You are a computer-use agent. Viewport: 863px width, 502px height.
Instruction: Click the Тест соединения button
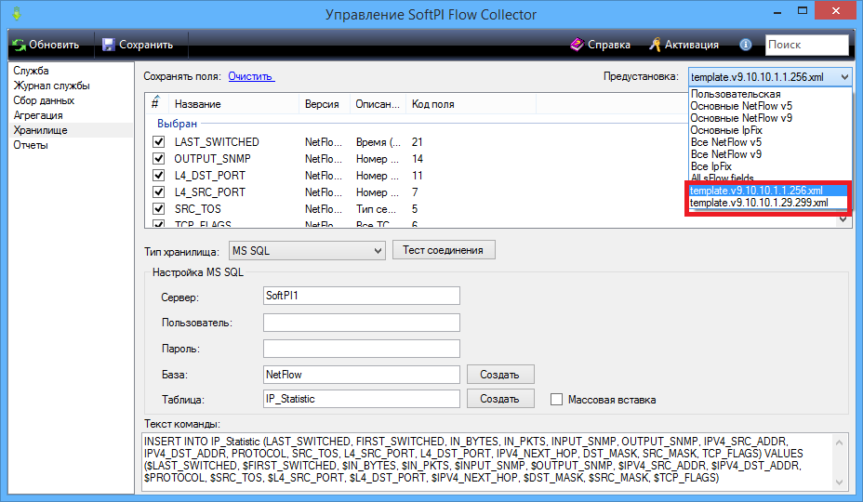pyautogui.click(x=444, y=250)
